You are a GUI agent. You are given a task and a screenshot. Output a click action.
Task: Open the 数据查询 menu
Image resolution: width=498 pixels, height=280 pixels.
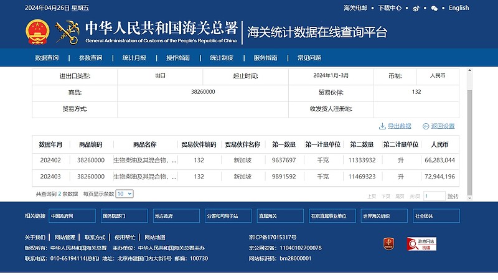pyautogui.click(x=47, y=58)
